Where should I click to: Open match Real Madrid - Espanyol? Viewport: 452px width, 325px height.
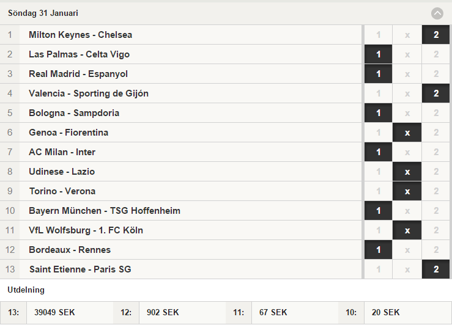[x=78, y=74]
